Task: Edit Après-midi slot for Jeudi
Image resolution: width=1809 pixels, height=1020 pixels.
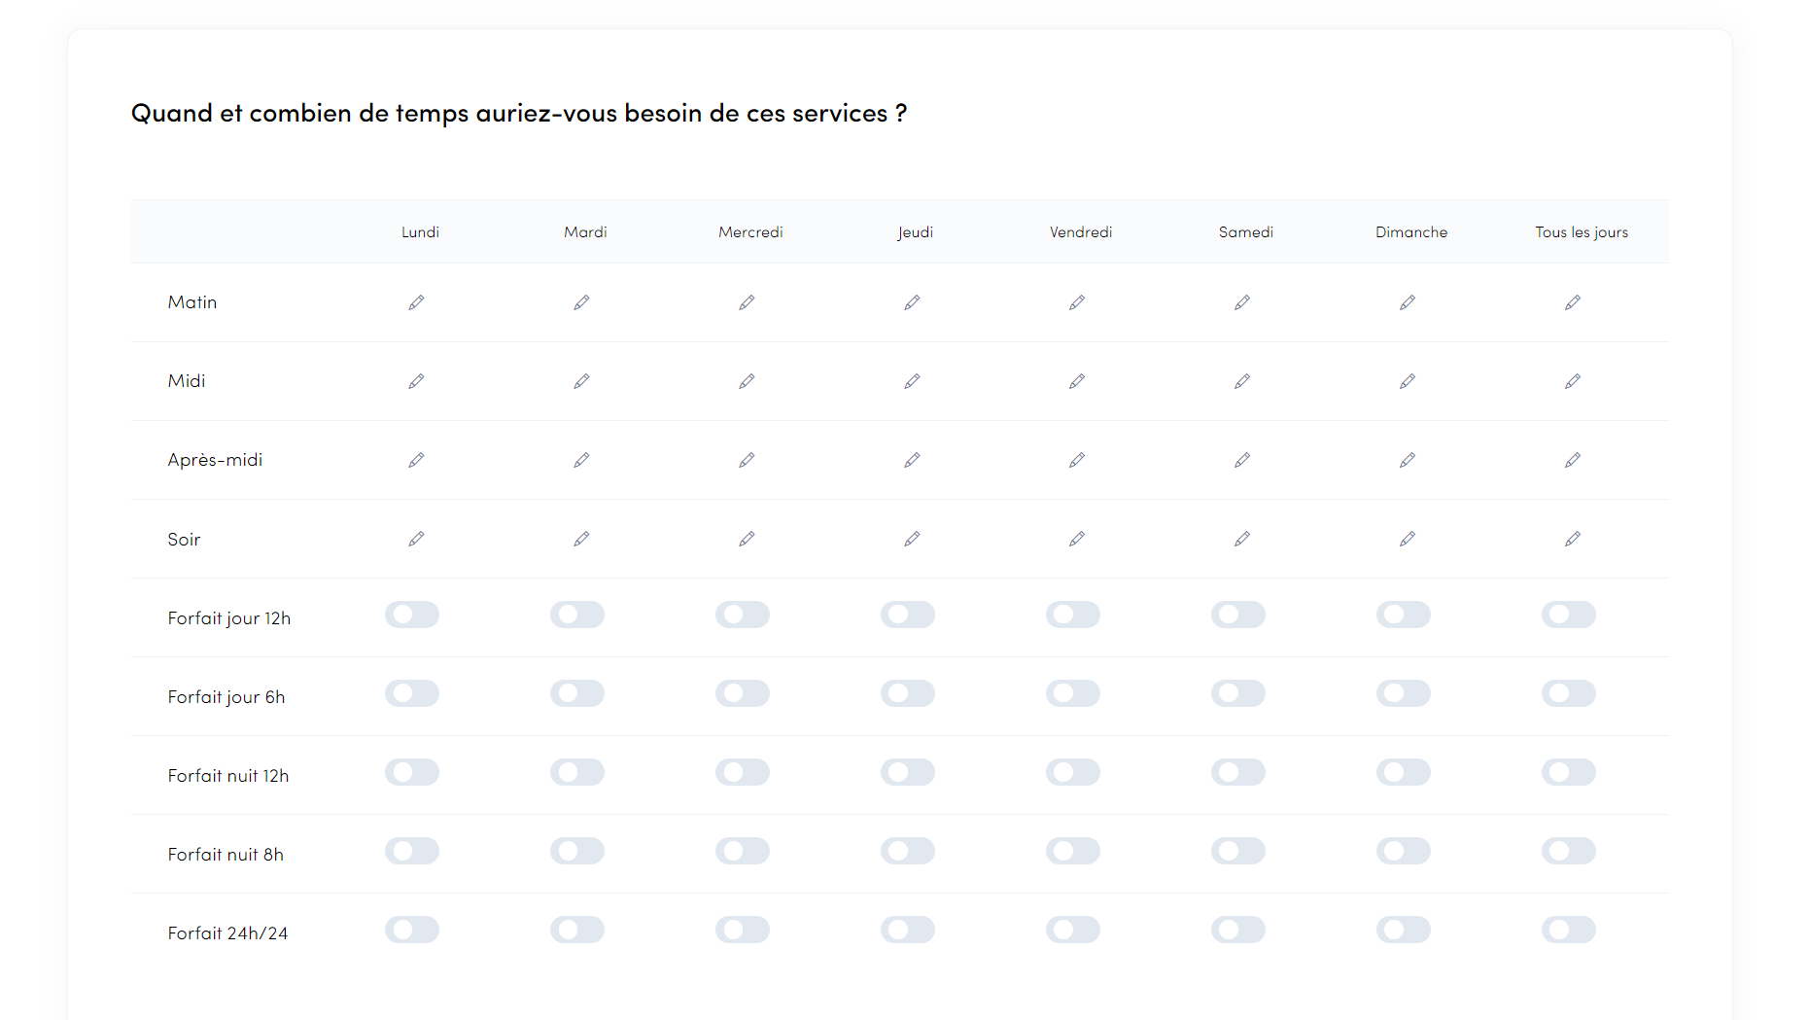Action: (912, 460)
